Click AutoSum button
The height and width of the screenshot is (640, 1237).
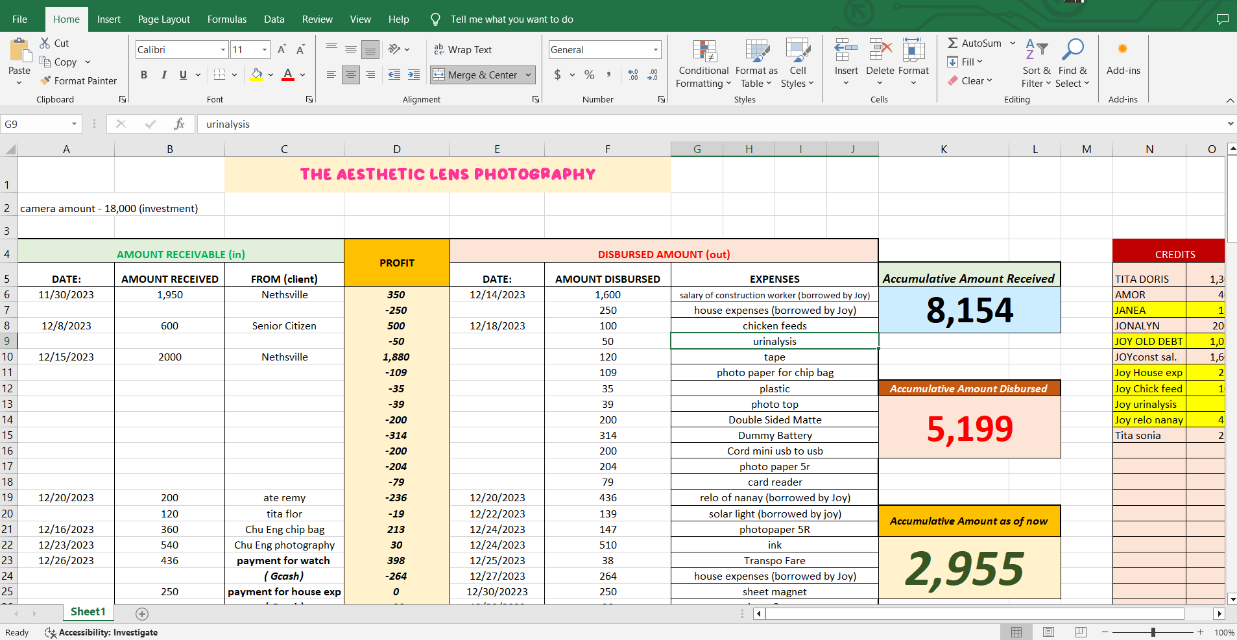[x=974, y=43]
